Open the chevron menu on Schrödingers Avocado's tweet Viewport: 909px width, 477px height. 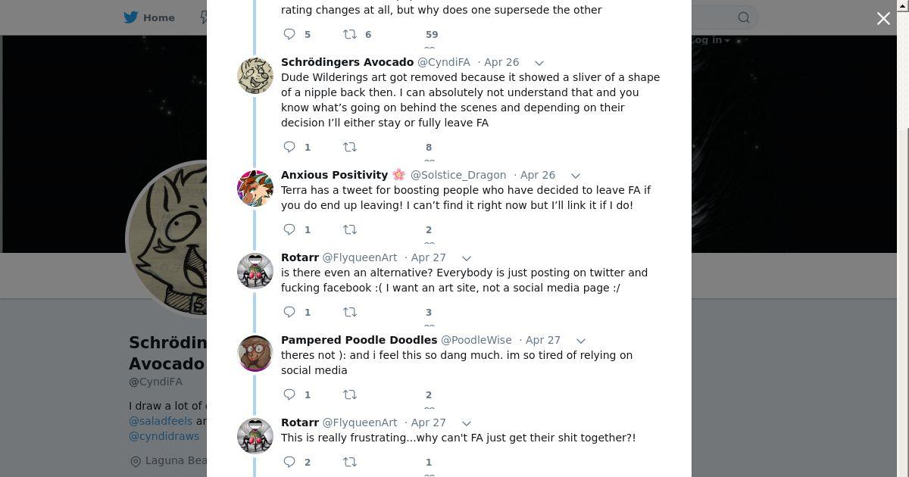tap(539, 63)
